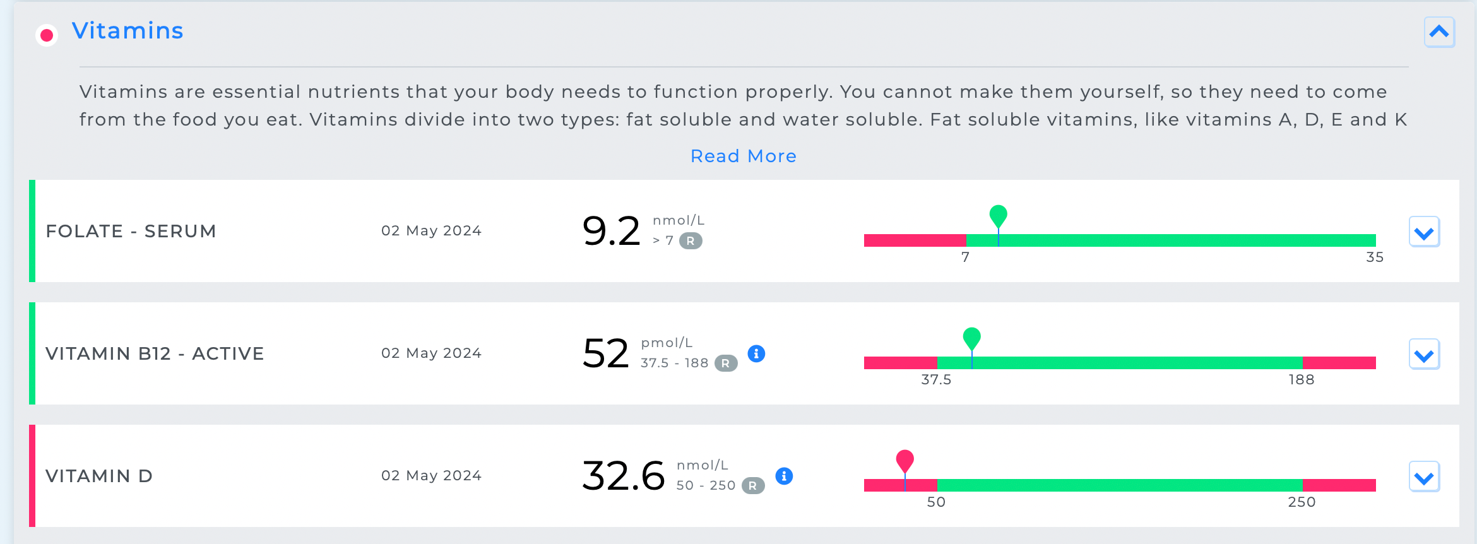1477x544 pixels.
Task: Open the Vitamin B12 info icon
Action: [756, 354]
